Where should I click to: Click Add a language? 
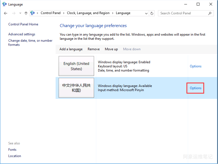(71, 49)
